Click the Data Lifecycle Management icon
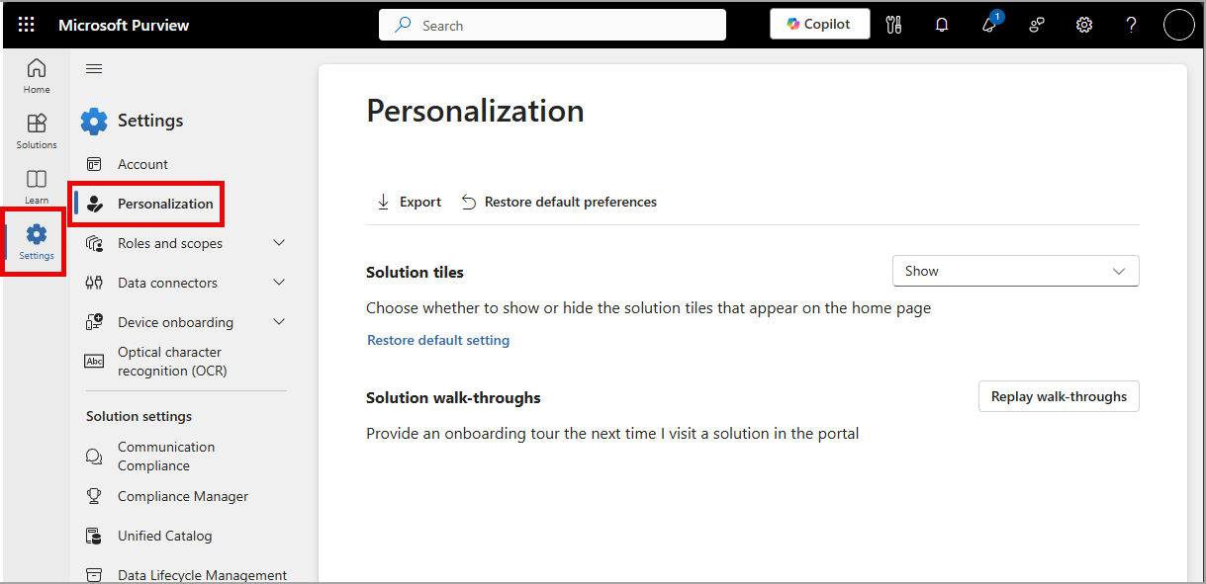Screen dimensions: 1206x584 click(94, 575)
